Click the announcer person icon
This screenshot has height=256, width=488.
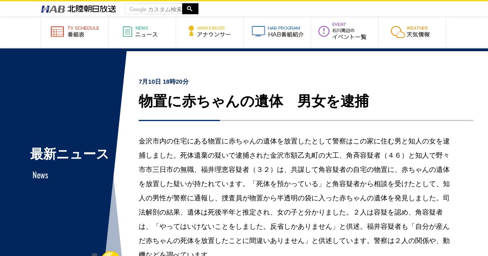[191, 31]
